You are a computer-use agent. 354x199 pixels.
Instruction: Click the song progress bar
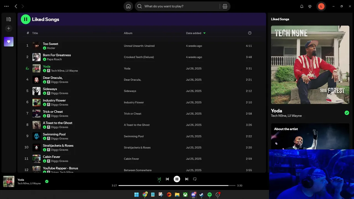[177, 185]
